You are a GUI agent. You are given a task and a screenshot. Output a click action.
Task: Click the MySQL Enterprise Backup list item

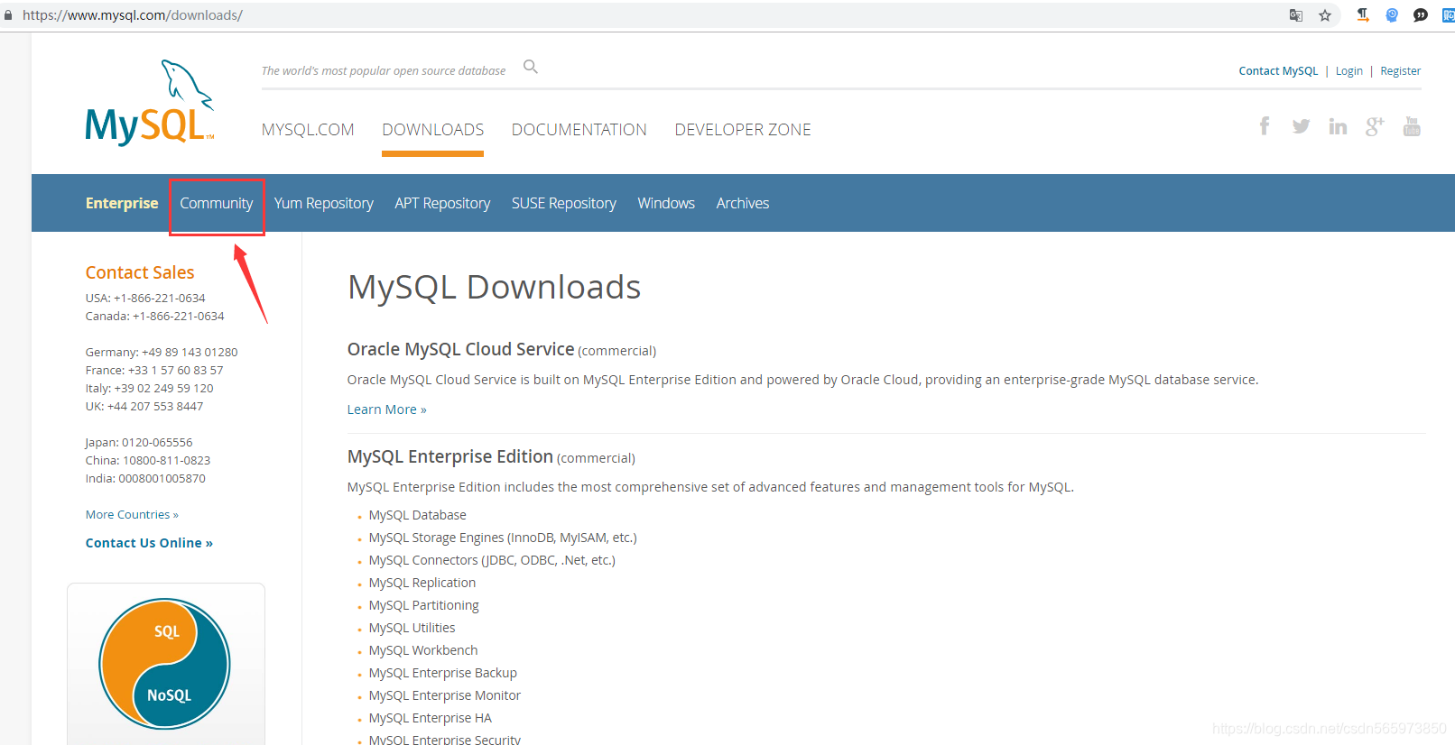[x=443, y=673]
